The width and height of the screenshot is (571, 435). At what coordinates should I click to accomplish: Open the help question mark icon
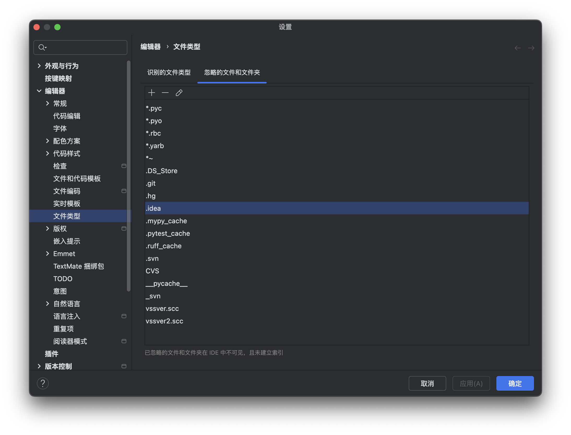click(43, 383)
